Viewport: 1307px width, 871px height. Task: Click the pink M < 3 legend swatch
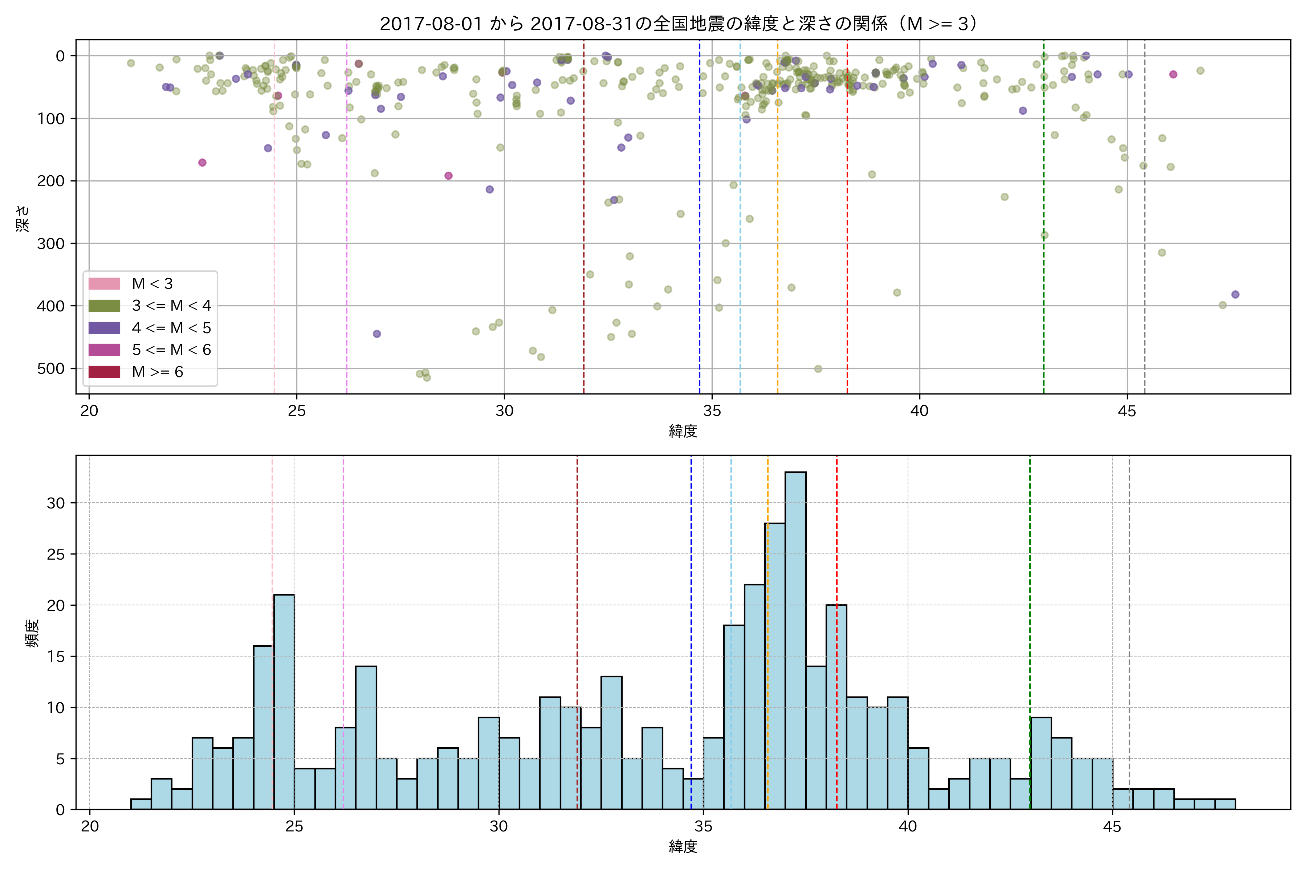104,284
